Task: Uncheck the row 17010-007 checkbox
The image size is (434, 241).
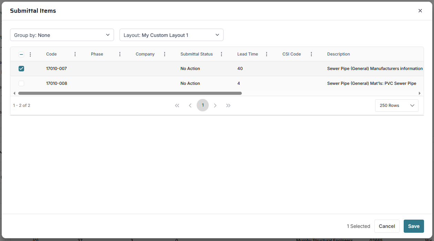Action: [21, 69]
